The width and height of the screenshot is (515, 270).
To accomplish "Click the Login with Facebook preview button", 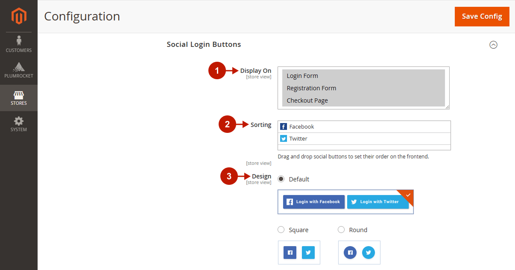I will pos(314,202).
